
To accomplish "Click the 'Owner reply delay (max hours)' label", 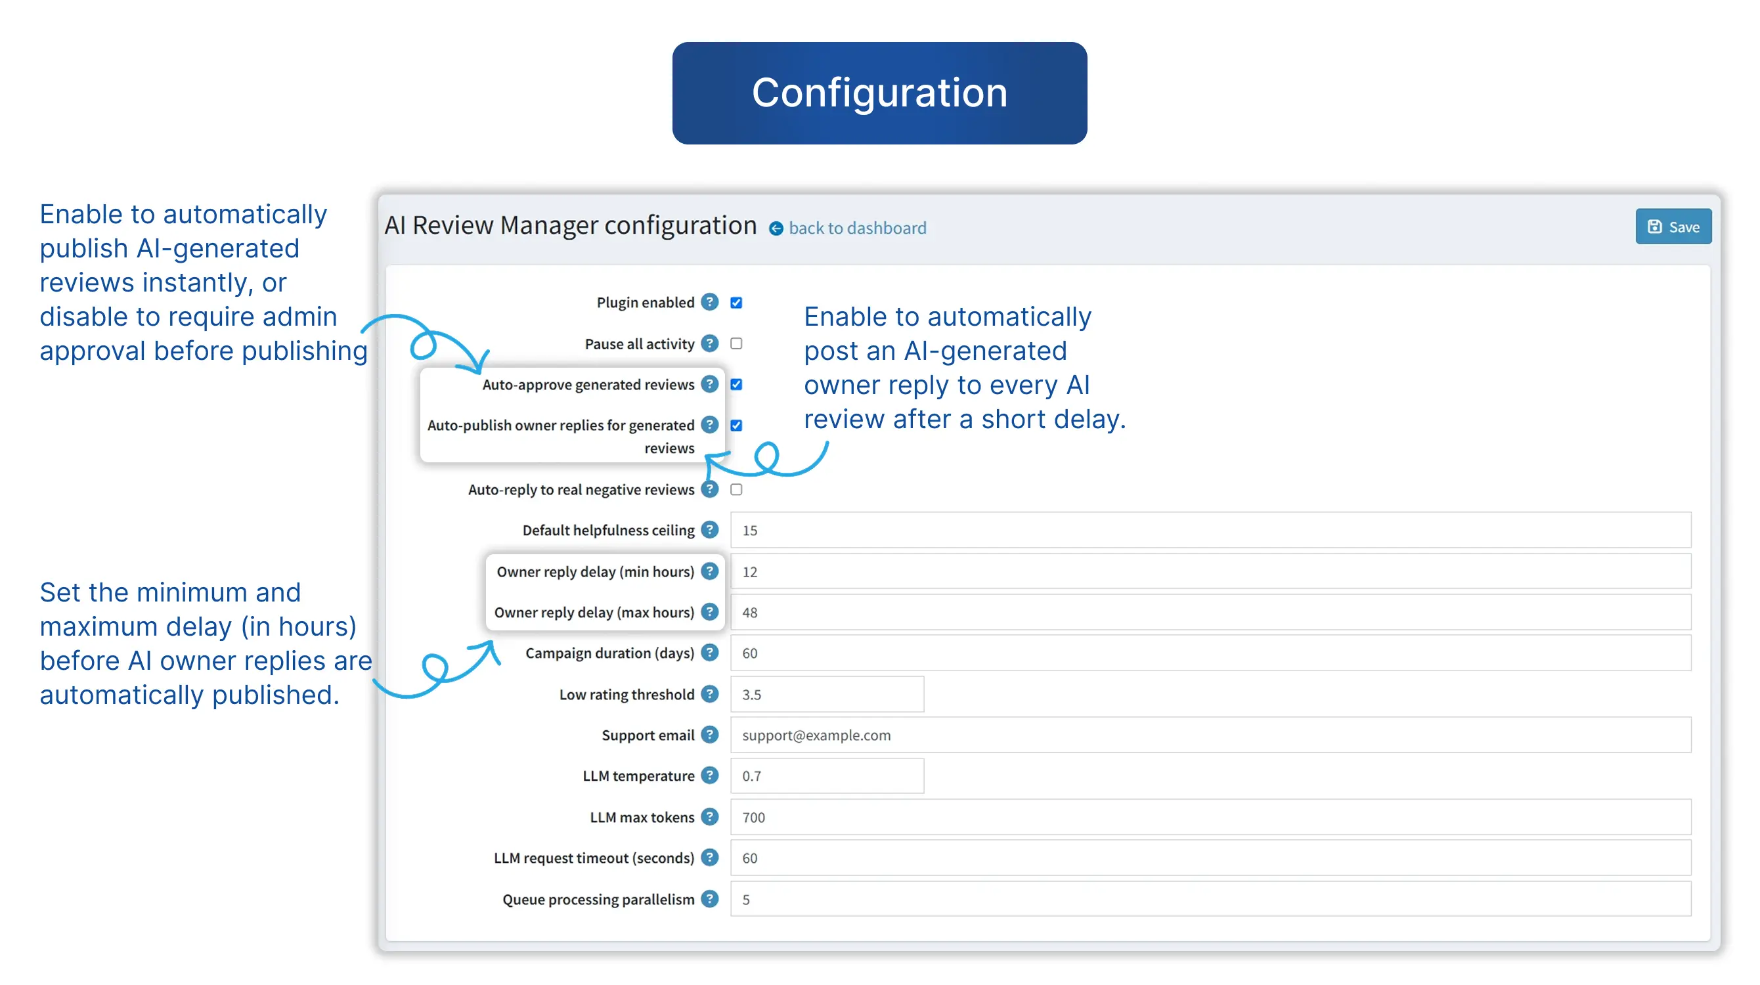I will [594, 612].
